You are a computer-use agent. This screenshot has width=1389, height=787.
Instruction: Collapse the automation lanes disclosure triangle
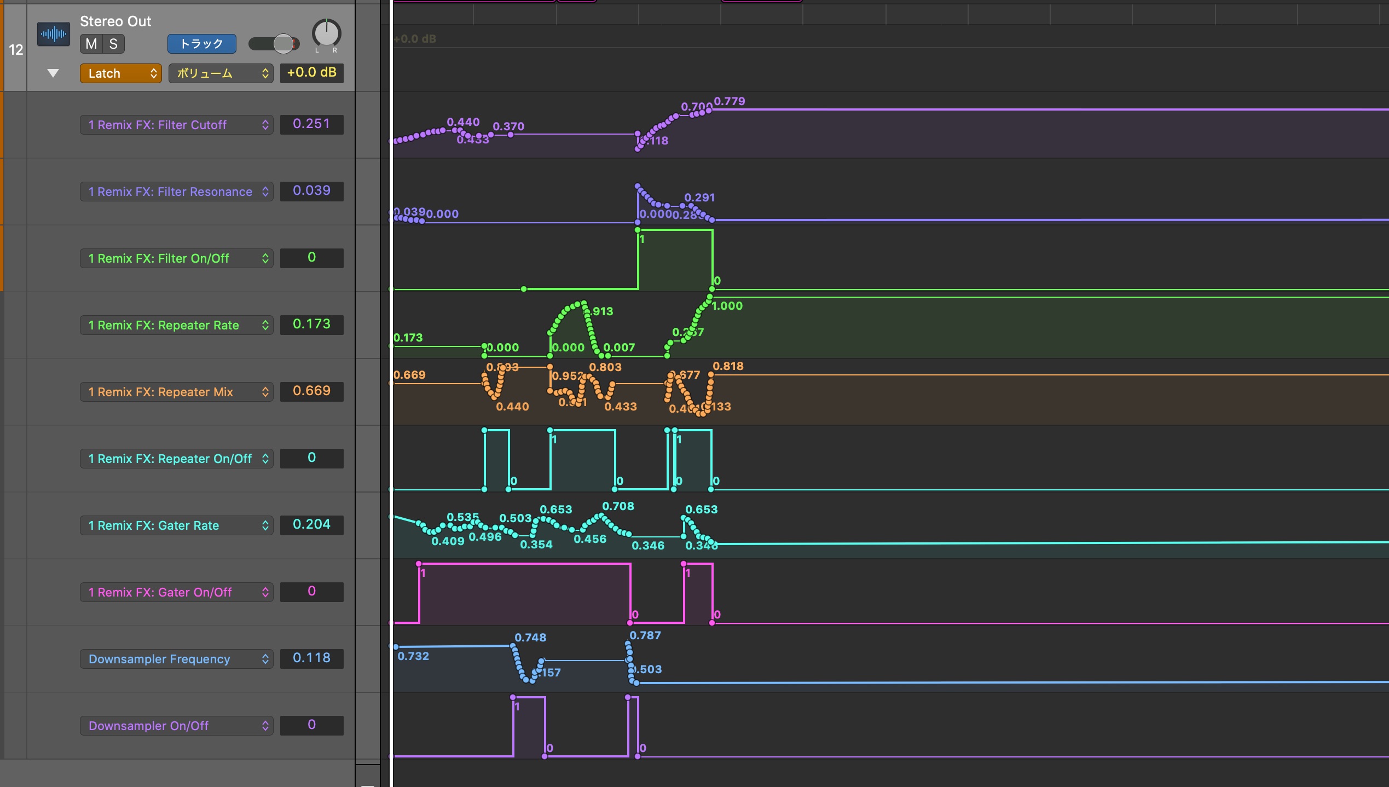point(53,73)
